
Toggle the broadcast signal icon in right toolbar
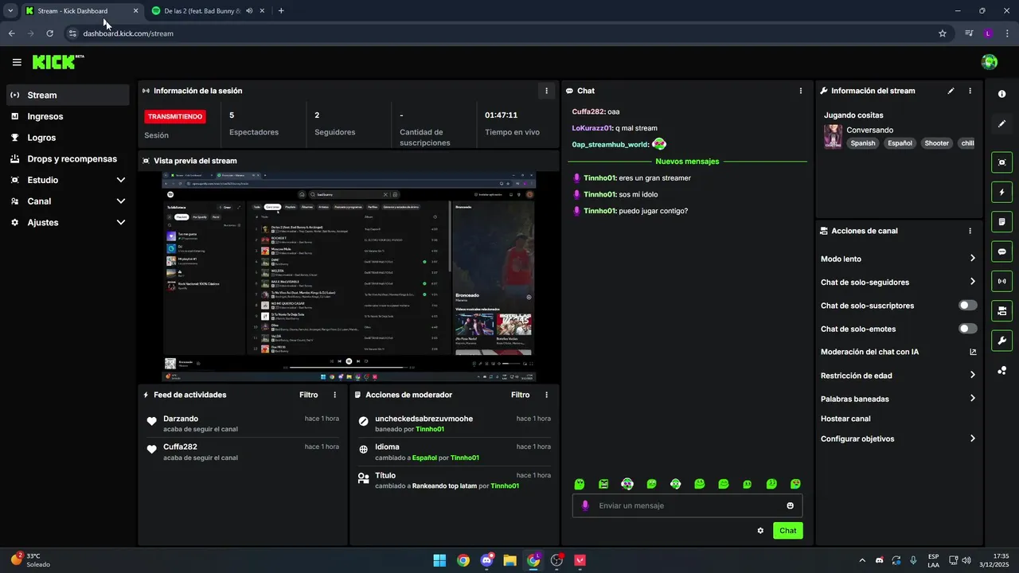[1001, 281]
